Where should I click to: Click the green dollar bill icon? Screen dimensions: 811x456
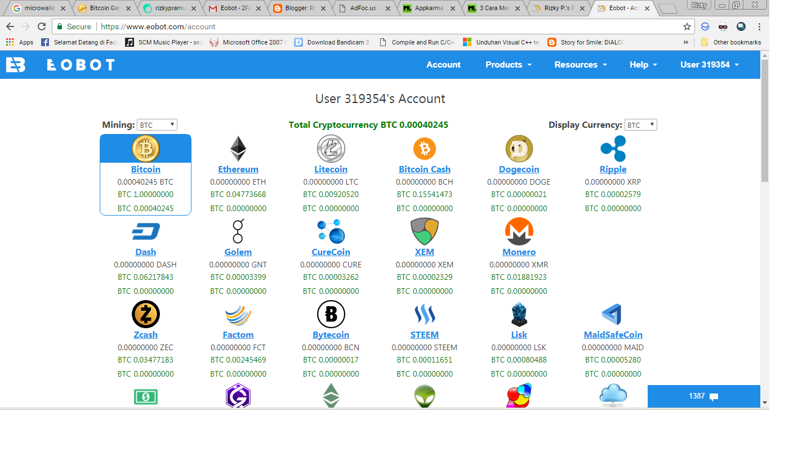tap(146, 397)
